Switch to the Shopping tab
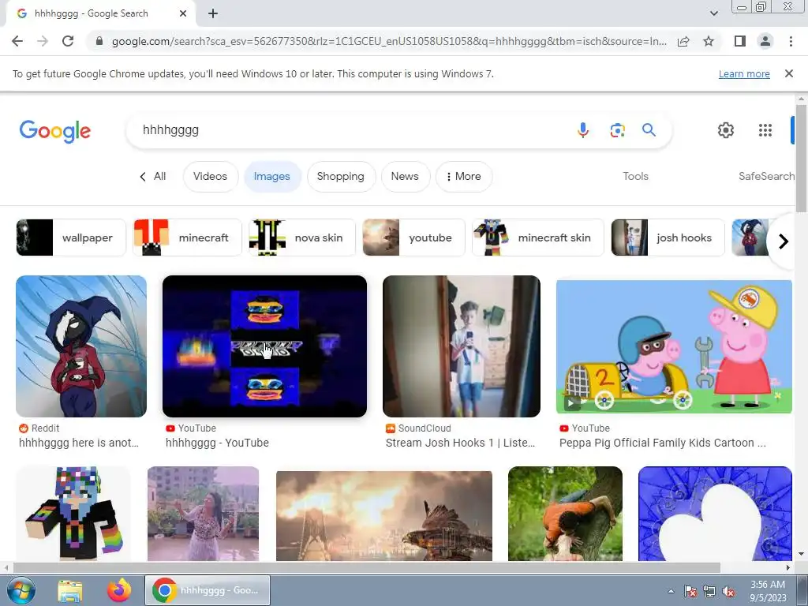This screenshot has height=606, width=808. click(x=341, y=176)
